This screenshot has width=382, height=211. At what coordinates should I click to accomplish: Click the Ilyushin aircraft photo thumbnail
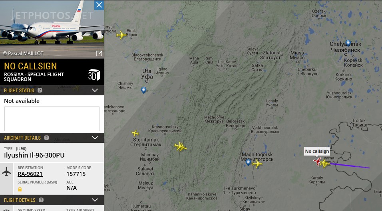coord(52,29)
